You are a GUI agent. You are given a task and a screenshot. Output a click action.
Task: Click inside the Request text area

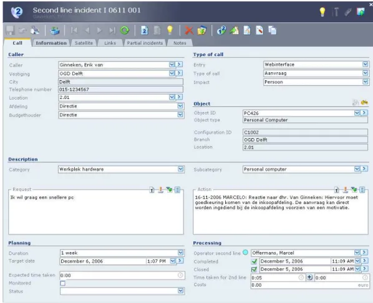[96, 213]
